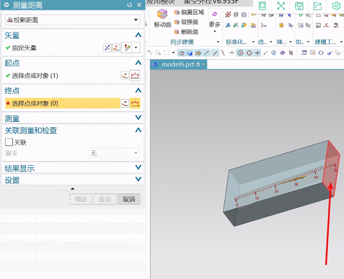Click the green save disk icon

(299, 6)
